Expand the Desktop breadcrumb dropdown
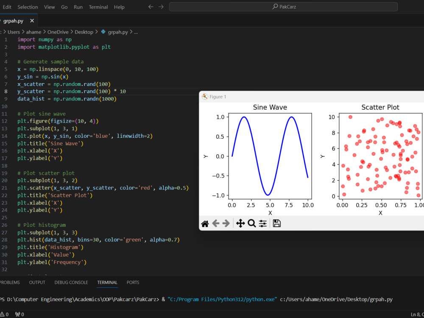The height and width of the screenshot is (318, 424). click(84, 32)
